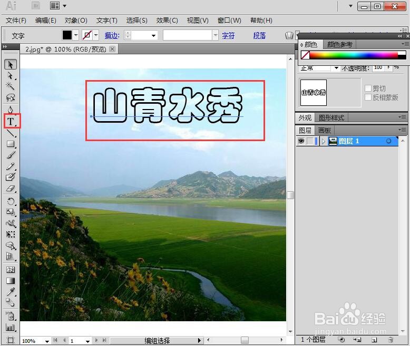The width and height of the screenshot is (410, 346).
Task: Select the Eyedropper tool
Action: (11, 292)
